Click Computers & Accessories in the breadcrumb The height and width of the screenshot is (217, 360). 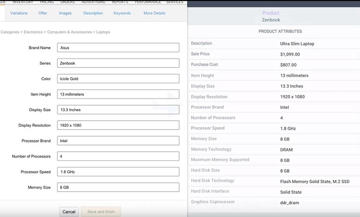(69, 32)
